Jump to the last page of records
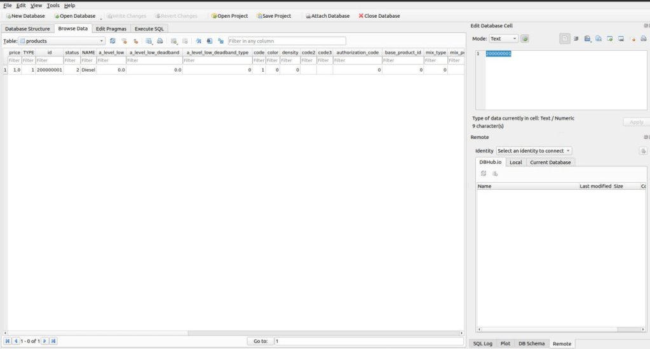The height and width of the screenshot is (349, 650). [53, 341]
